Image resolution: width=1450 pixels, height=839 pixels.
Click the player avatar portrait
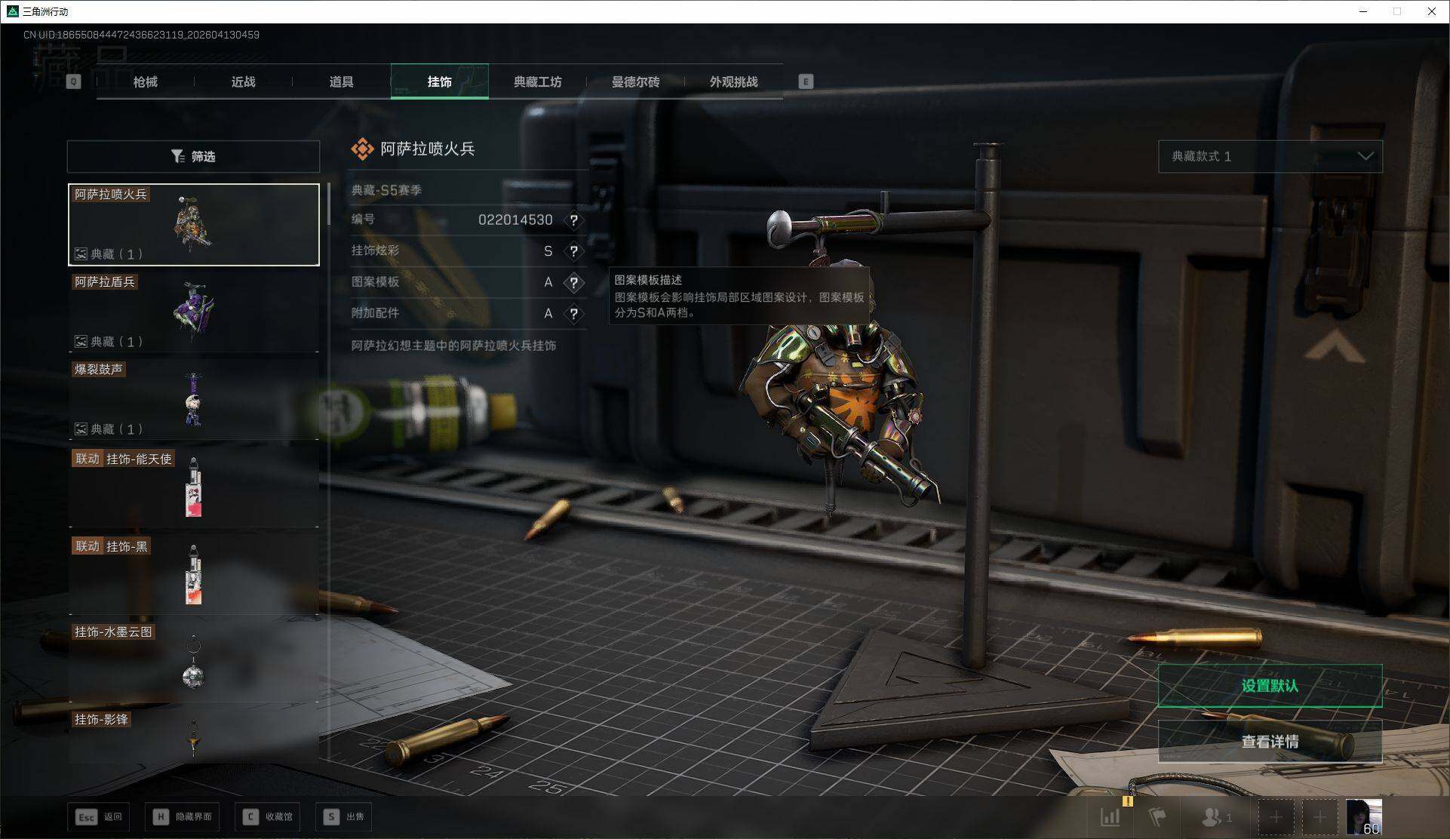(x=1364, y=816)
